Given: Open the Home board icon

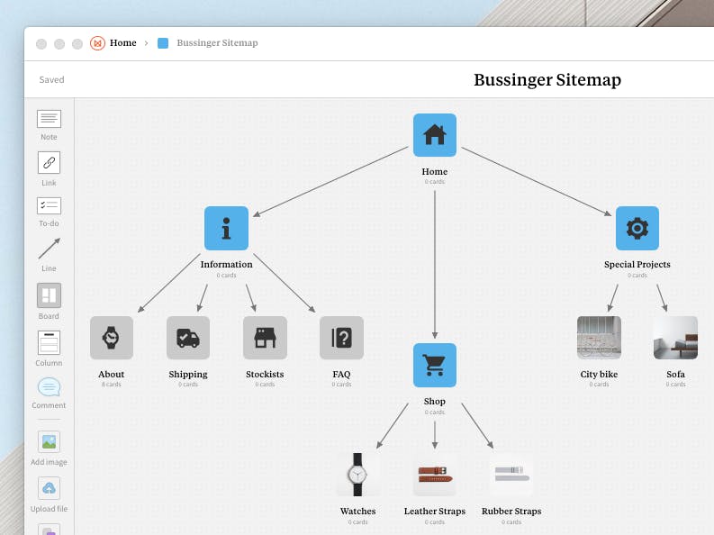Looking at the screenshot, I should click(434, 135).
